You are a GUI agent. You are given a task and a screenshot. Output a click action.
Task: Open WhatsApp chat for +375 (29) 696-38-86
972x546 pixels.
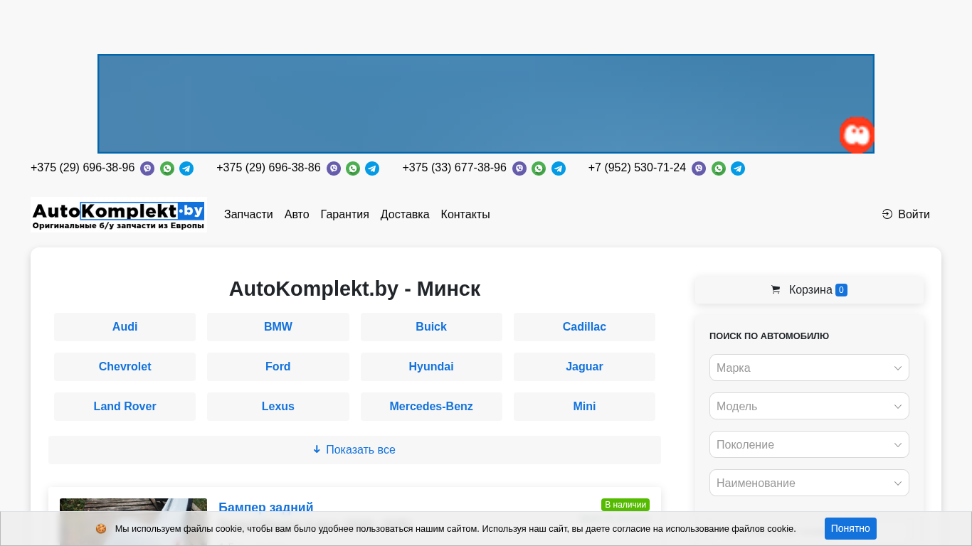click(x=353, y=168)
